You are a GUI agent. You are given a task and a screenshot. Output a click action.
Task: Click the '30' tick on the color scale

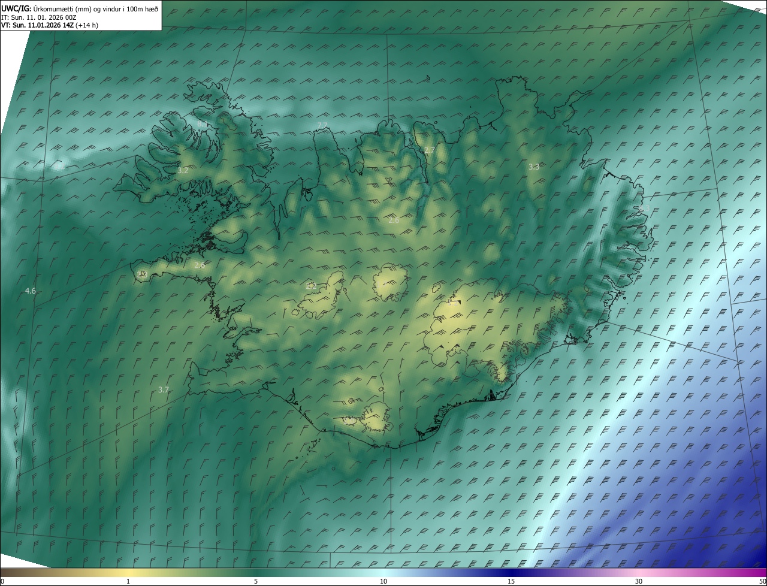pyautogui.click(x=639, y=582)
